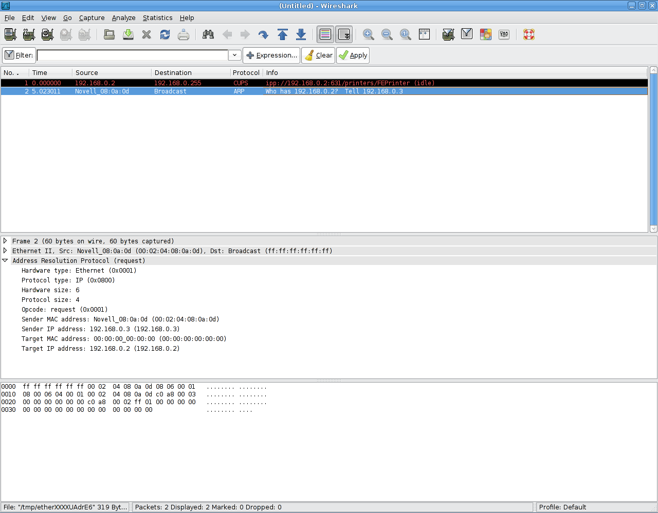Select packet 2 ARP row
Image resolution: width=658 pixels, height=513 pixels.
pyautogui.click(x=324, y=91)
